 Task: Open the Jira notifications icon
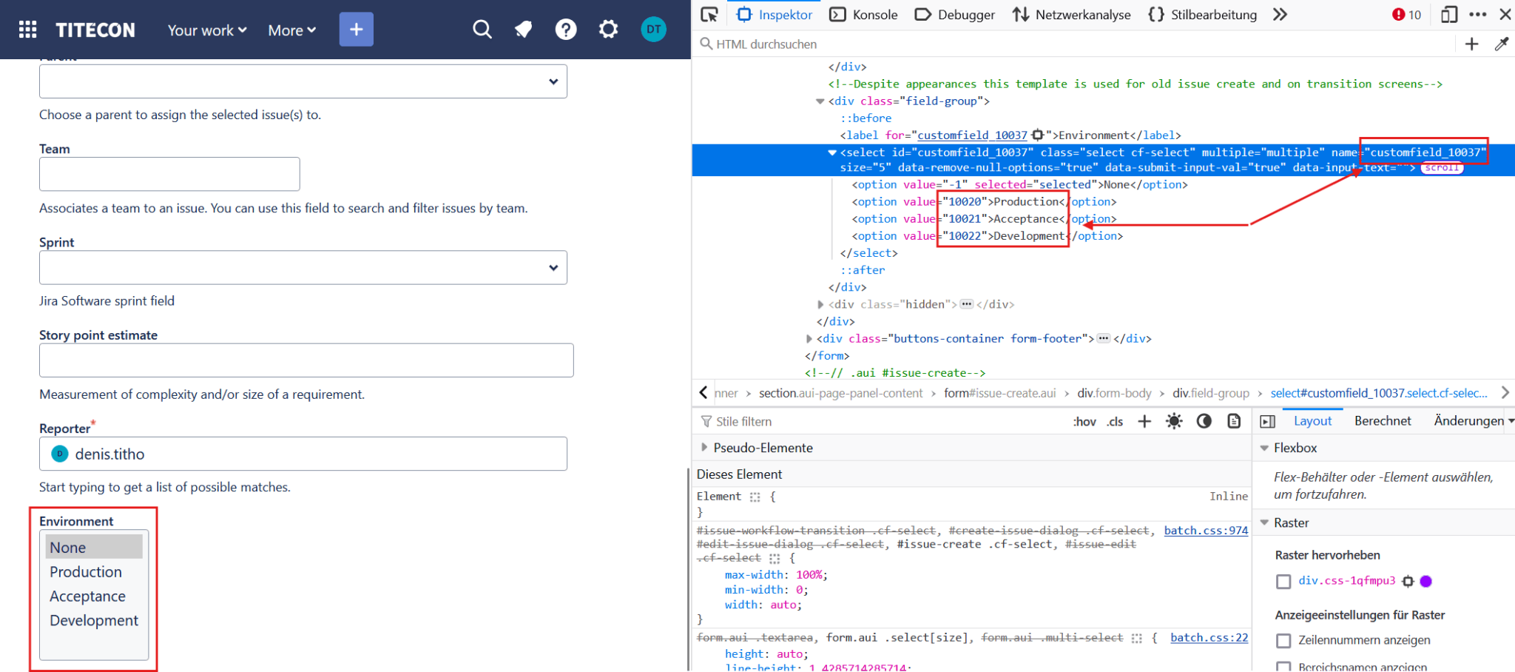point(524,30)
